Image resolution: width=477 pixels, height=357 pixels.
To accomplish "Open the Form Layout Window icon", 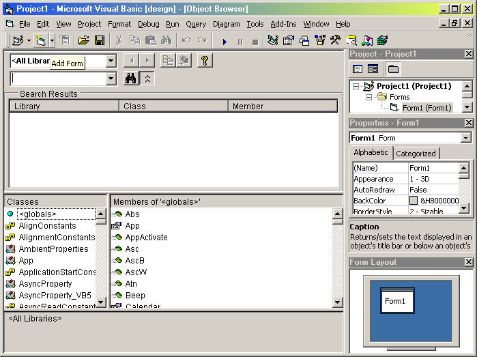I will pyautogui.click(x=304, y=40).
